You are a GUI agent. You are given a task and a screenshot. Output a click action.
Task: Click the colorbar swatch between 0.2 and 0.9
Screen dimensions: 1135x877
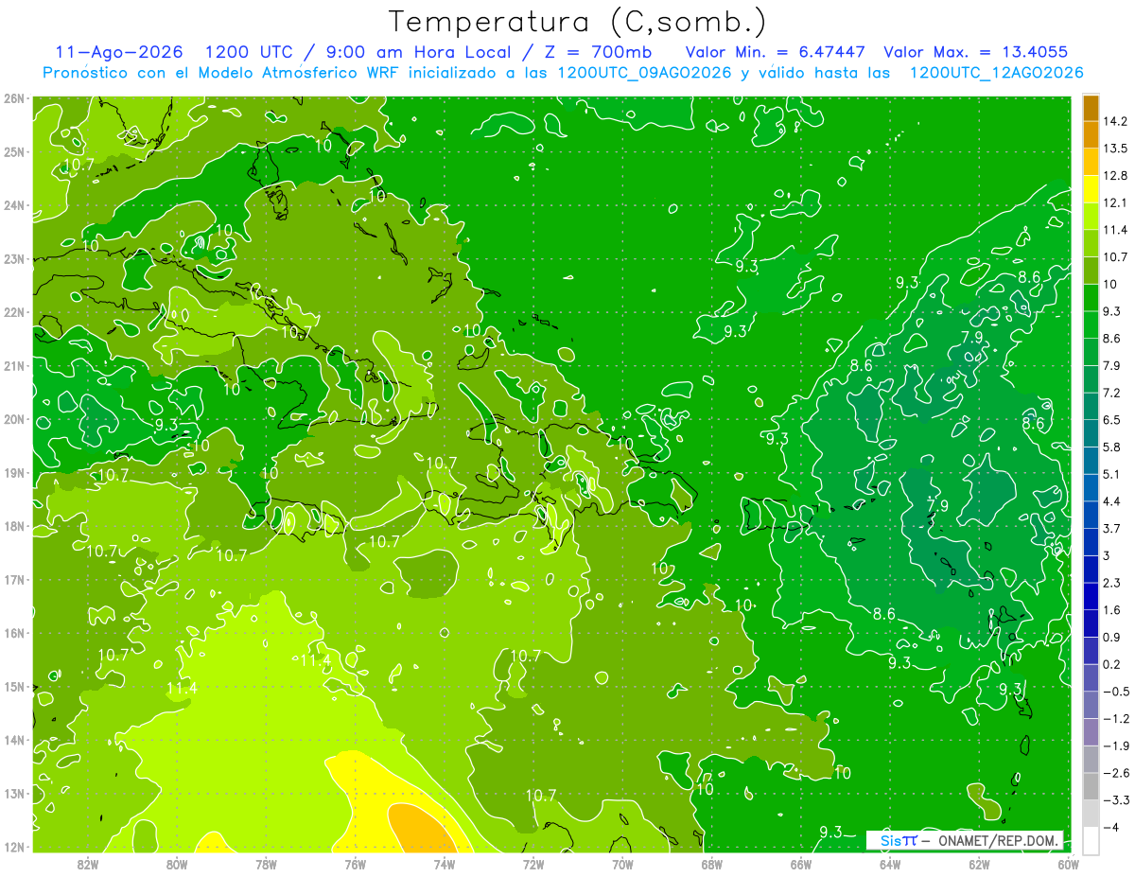point(1091,651)
